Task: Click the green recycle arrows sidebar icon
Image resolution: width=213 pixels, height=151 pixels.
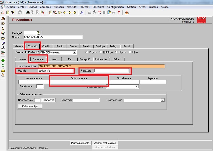Action: click(x=3, y=65)
